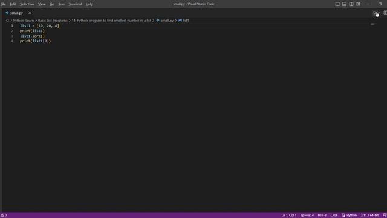Viewport: 387px width, 218px height.
Task: Change file encoding UTF-8
Action: pyautogui.click(x=322, y=216)
